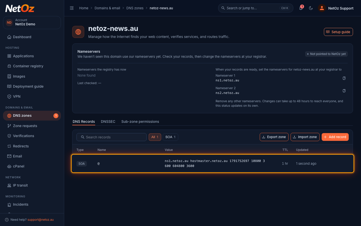Email support@netoz.au link

[41, 220]
